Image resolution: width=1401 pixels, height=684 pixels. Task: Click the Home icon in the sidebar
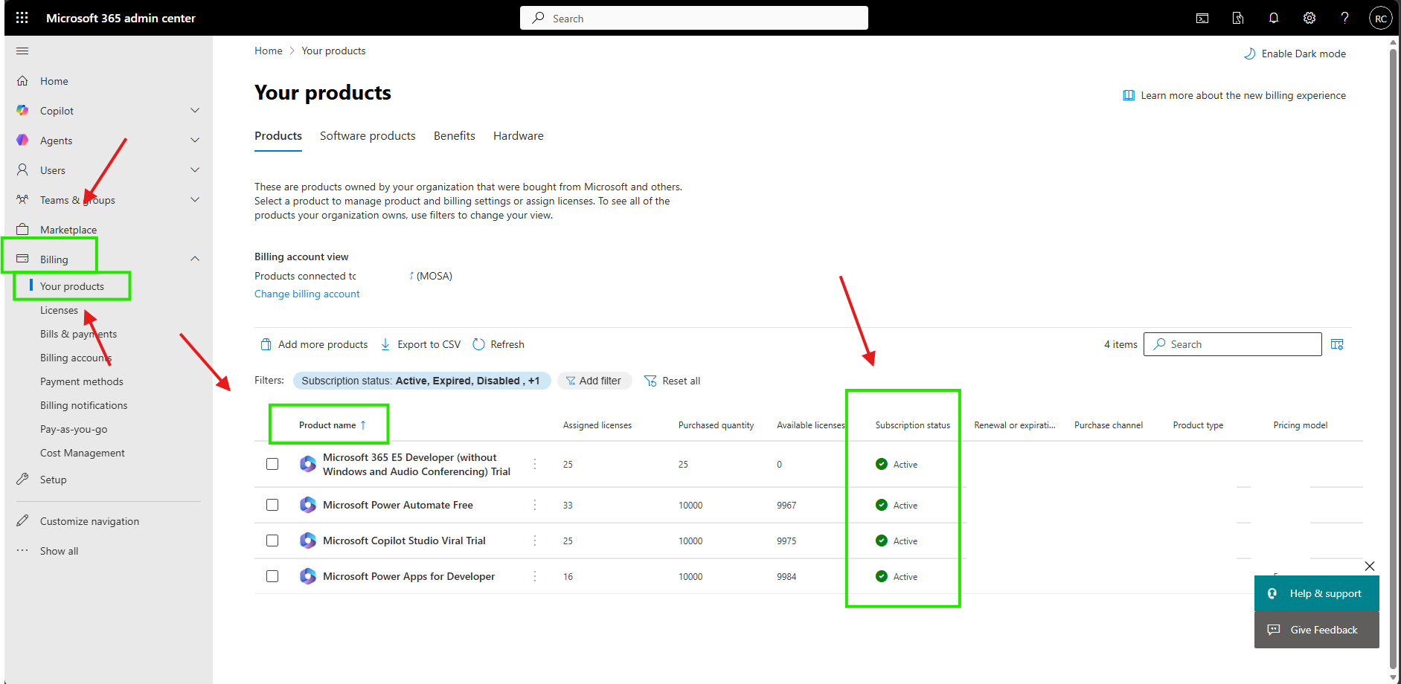coord(22,81)
